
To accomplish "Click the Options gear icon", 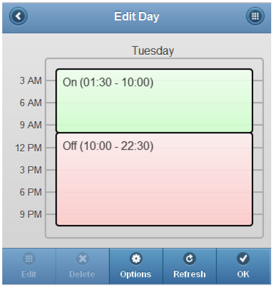I will [x=136, y=259].
